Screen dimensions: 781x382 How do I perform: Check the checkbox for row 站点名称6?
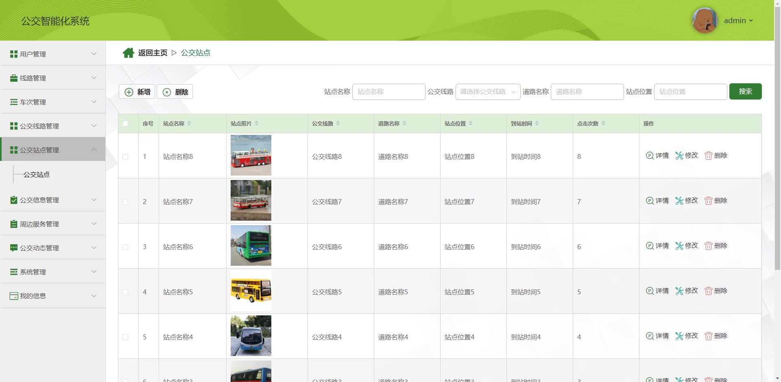[125, 247]
